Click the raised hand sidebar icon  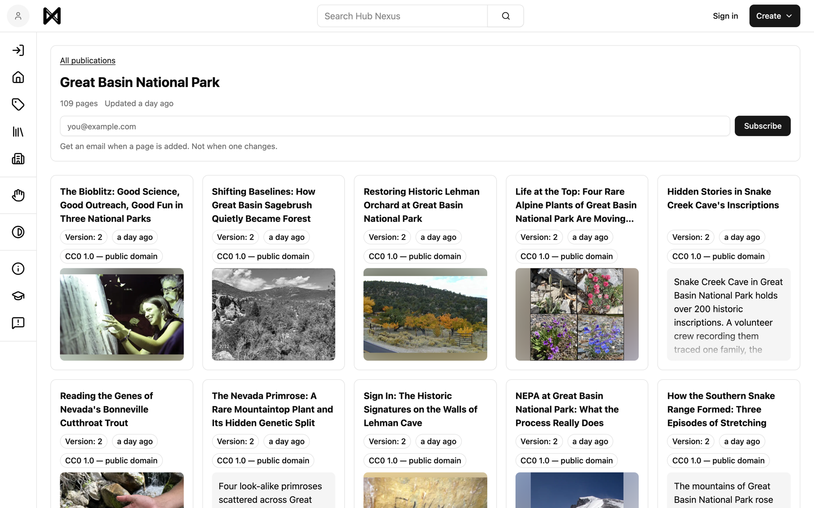pyautogui.click(x=18, y=196)
